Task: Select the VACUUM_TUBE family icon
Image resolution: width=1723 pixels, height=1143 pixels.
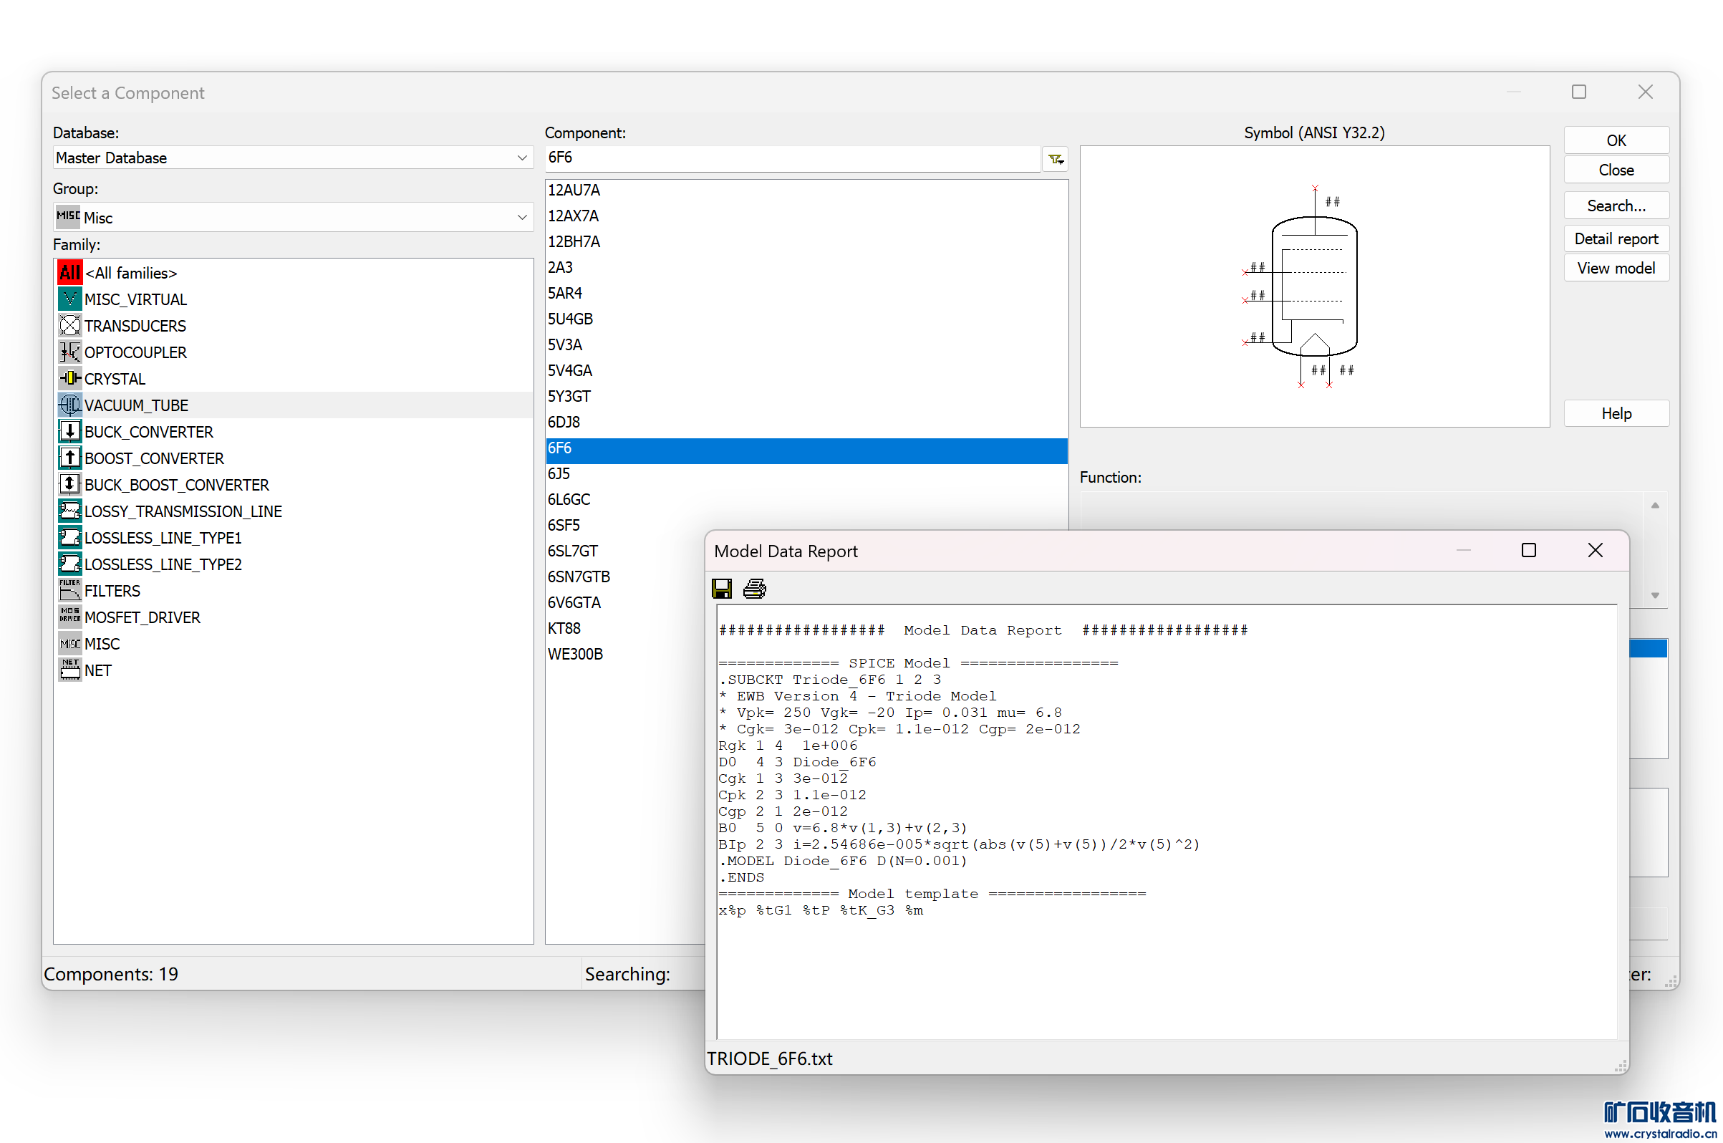Action: pos(69,405)
